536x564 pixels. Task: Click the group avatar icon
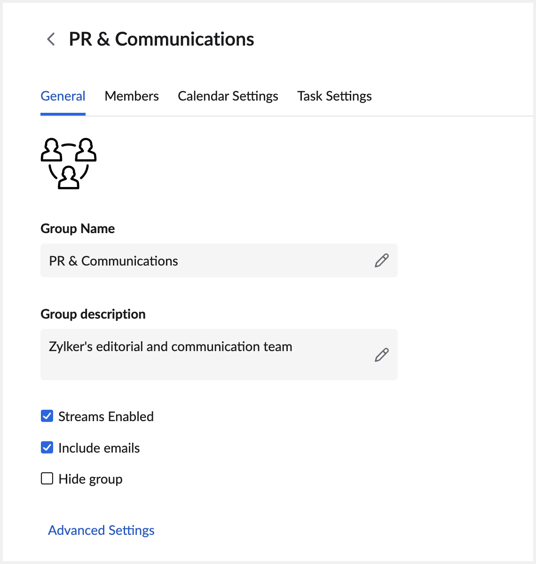[69, 164]
